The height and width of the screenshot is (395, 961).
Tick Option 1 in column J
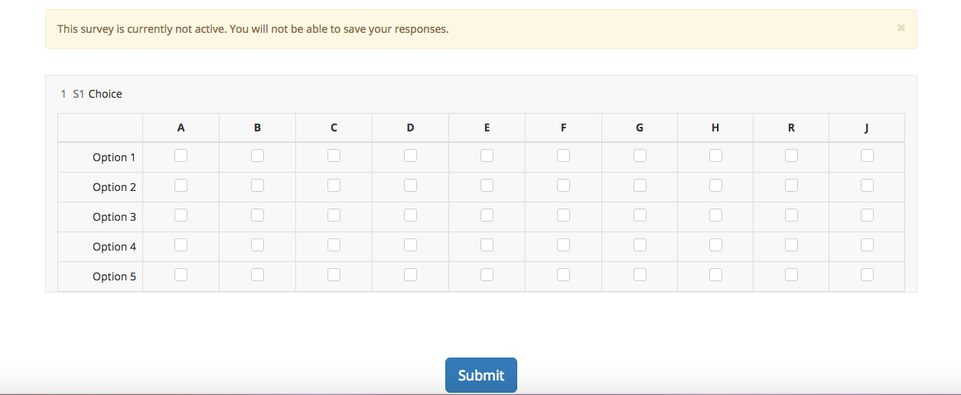tap(867, 155)
